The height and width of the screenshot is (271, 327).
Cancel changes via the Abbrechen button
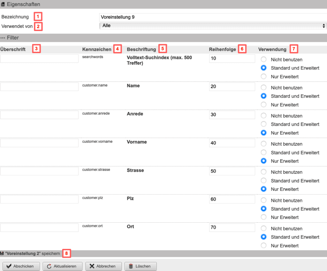point(103,266)
